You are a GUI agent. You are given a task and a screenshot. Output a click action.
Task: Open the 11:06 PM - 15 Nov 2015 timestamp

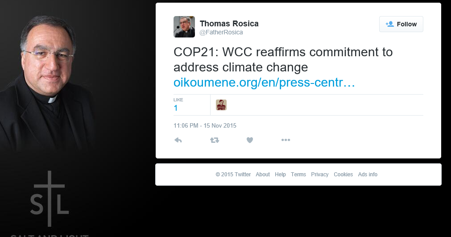tap(205, 126)
